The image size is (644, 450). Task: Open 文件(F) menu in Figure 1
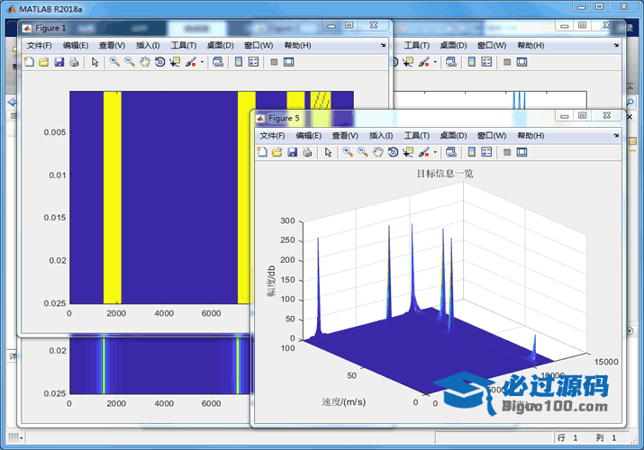tap(39, 45)
